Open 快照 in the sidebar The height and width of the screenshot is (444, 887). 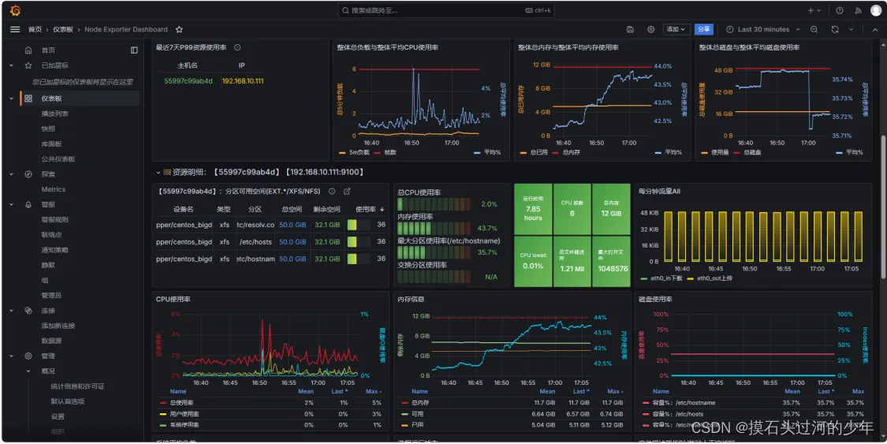coord(48,129)
